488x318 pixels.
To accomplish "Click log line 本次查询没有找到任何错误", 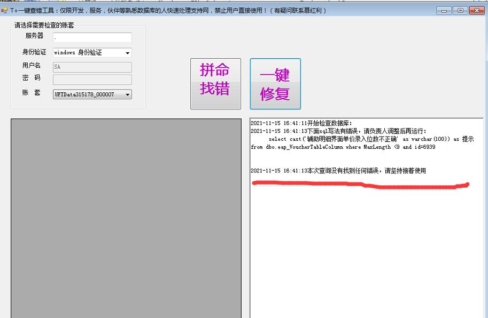I will point(338,171).
